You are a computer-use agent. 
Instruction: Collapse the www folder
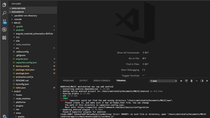33,113
